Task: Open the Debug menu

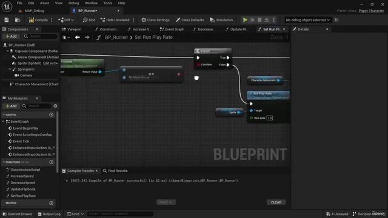Action: tap(73, 3)
